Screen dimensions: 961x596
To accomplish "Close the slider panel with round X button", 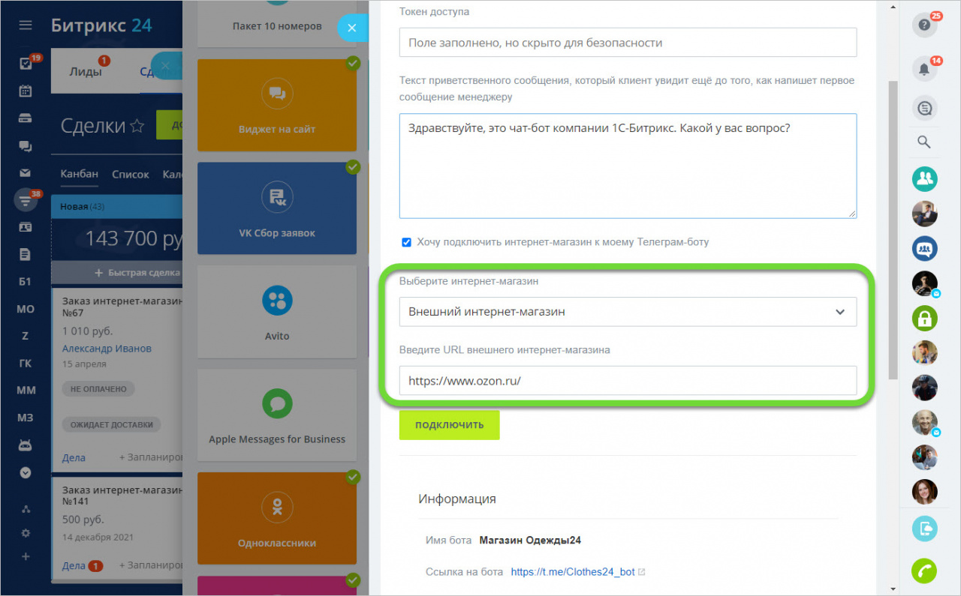I will pos(352,28).
